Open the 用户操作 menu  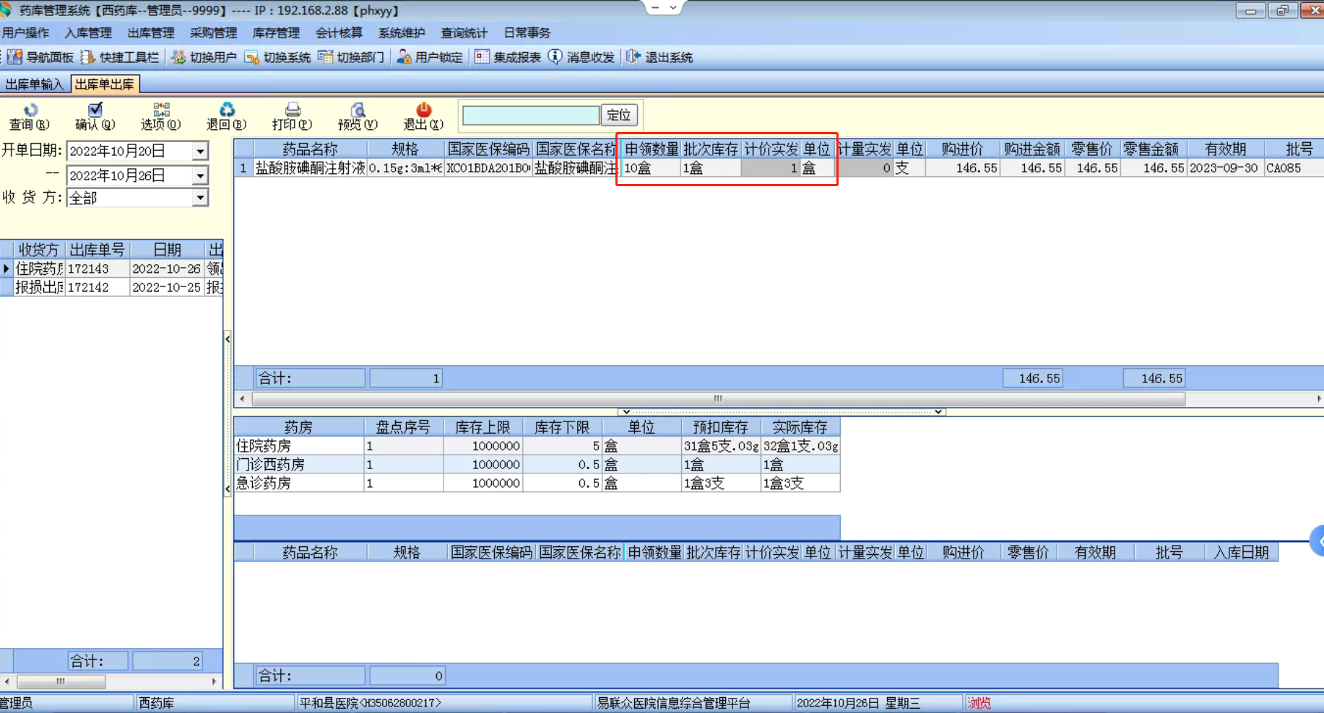tap(25, 33)
